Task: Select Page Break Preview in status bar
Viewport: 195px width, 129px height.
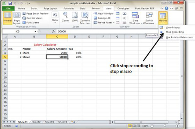Action: click(x=138, y=126)
